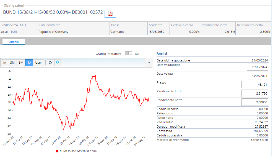Expand the chart toolbar dropdown arrow
This screenshot has width=273, height=156.
click(x=149, y=63)
